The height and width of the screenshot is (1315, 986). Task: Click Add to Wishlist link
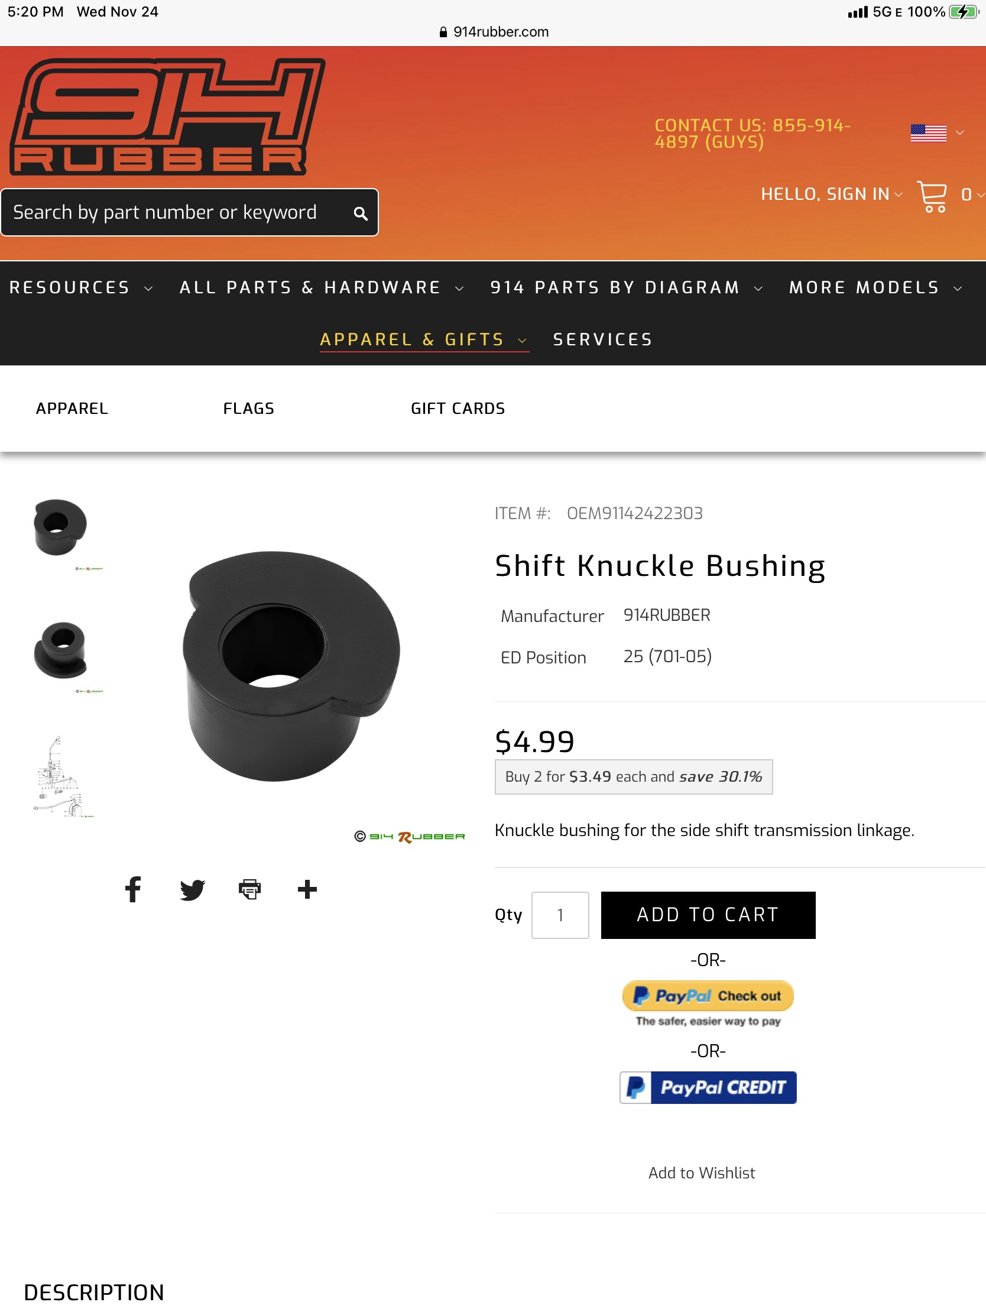[x=701, y=1173]
